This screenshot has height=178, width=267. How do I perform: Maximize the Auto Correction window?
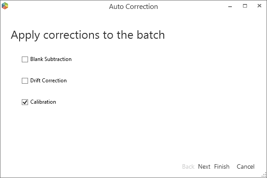click(245, 7)
